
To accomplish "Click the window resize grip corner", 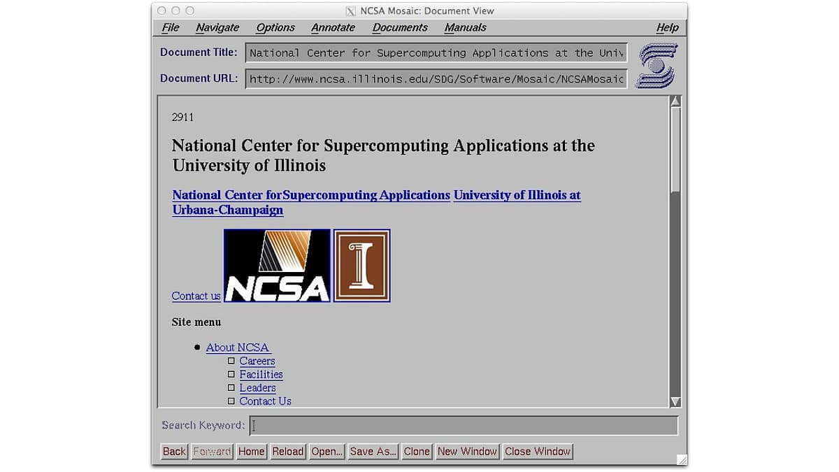I will coord(682,460).
